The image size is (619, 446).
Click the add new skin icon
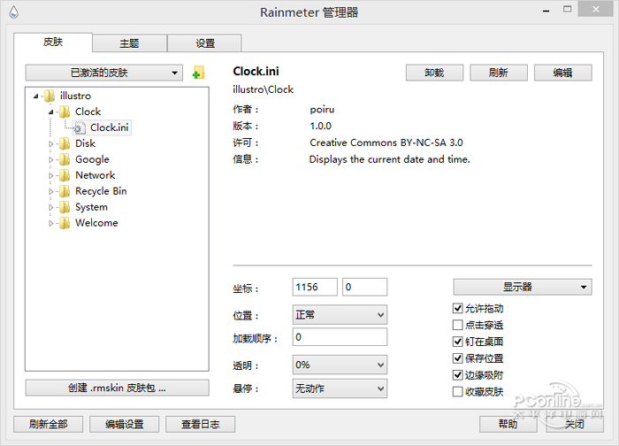pyautogui.click(x=198, y=73)
